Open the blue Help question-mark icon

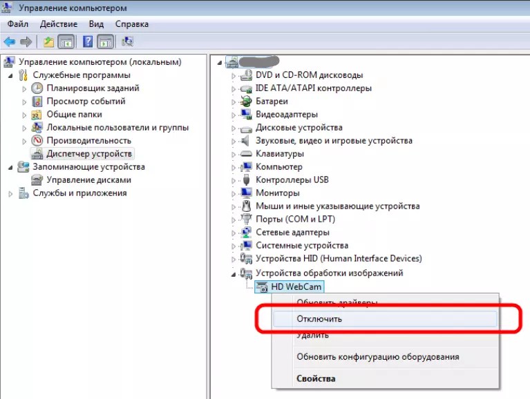pos(88,41)
